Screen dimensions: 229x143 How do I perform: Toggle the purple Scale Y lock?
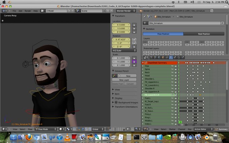click(x=134, y=62)
